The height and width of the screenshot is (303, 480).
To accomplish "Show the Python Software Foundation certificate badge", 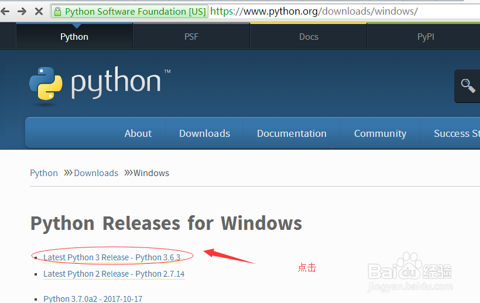I will 129,12.
